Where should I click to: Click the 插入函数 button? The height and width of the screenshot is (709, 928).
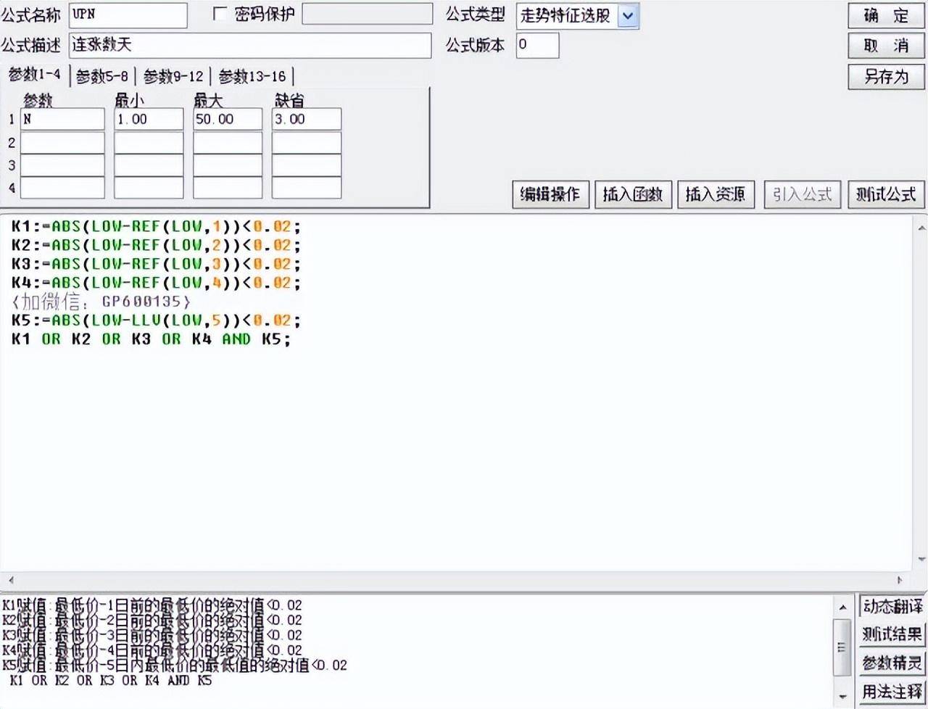(x=633, y=194)
